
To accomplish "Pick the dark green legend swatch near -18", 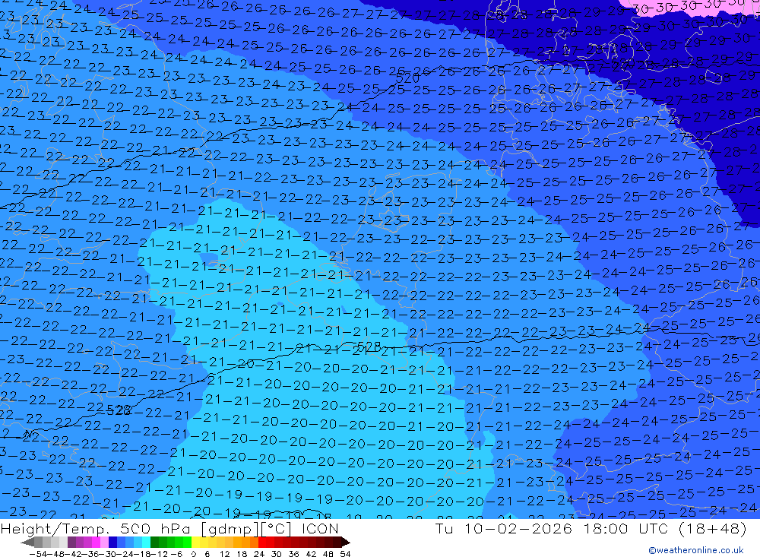I will (154, 542).
